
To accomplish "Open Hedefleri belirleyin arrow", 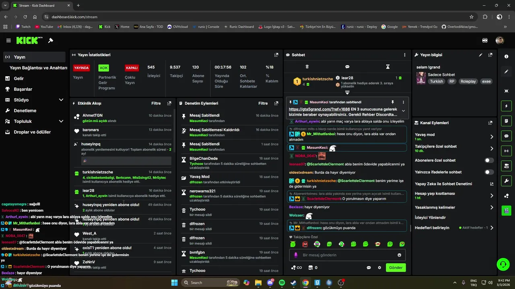I will (491, 228).
